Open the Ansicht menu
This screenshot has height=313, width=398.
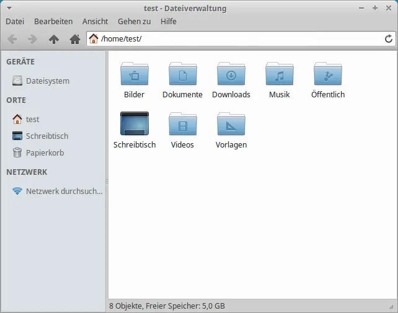coord(95,21)
